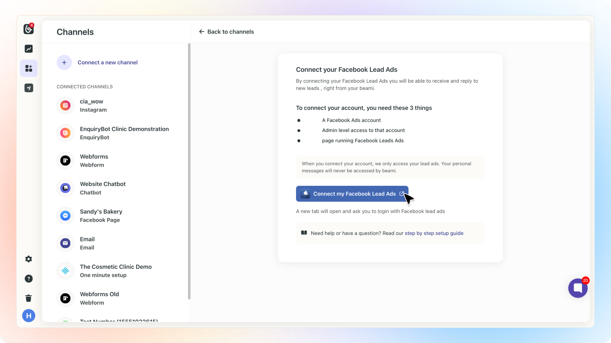The height and width of the screenshot is (343, 611).
Task: Select Webforms Old channel name
Action: (100, 294)
